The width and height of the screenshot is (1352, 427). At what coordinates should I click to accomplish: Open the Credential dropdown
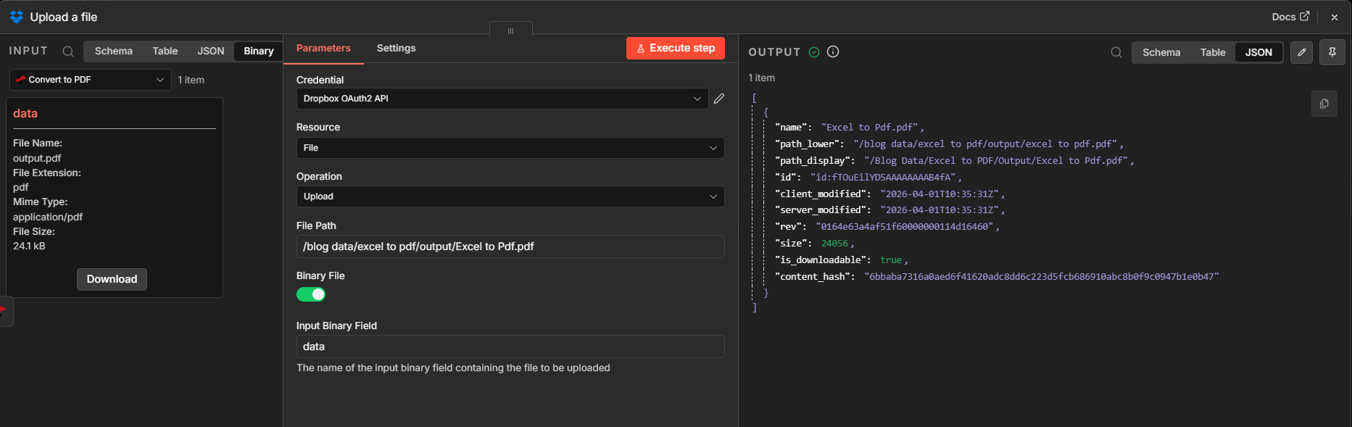tap(502, 99)
